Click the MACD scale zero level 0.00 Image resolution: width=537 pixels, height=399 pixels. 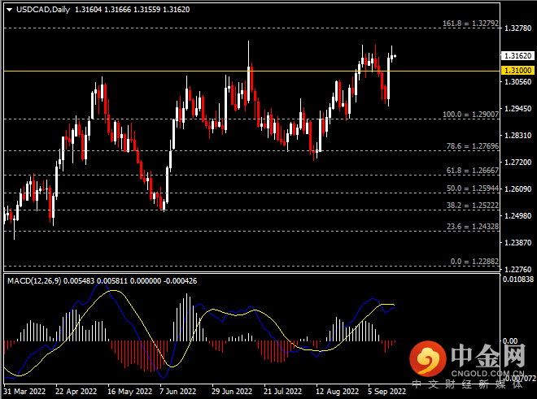click(x=510, y=340)
